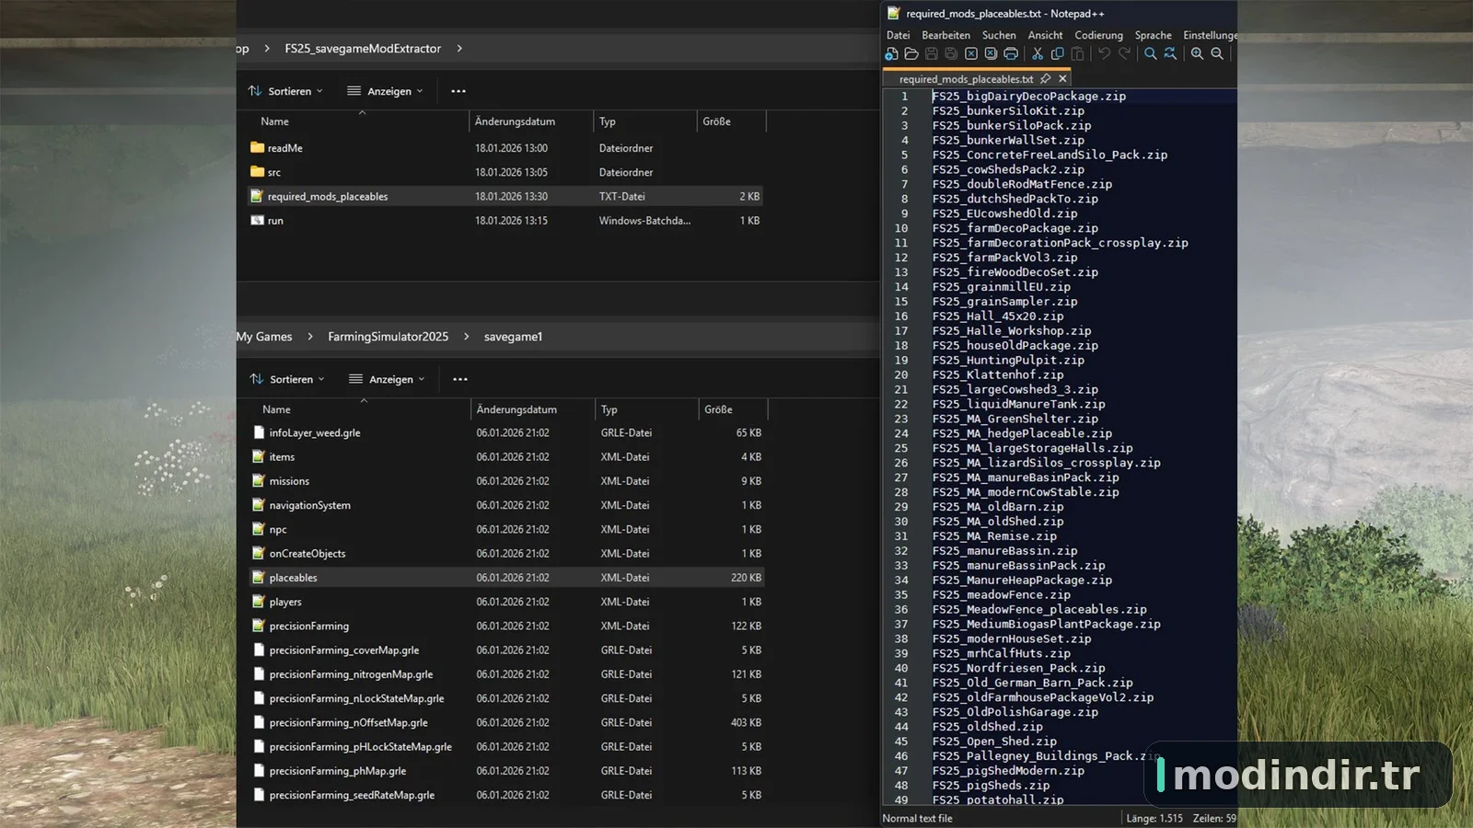
Task: Select the precisionFarming_nitrogenMap.grle file name
Action: [x=351, y=674]
